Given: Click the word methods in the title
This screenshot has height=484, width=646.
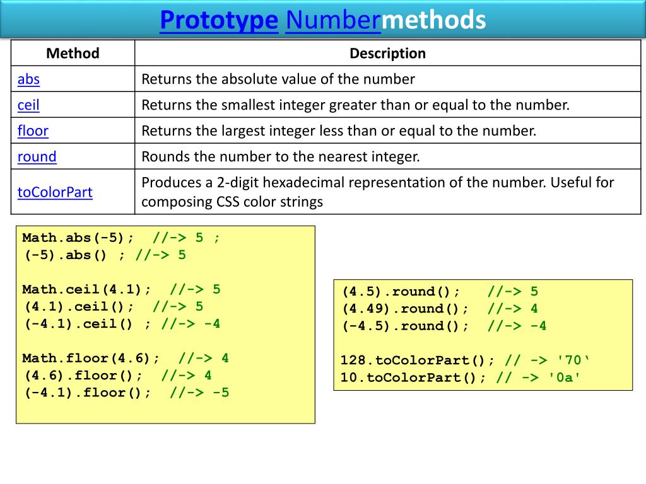Looking at the screenshot, I should (x=434, y=20).
